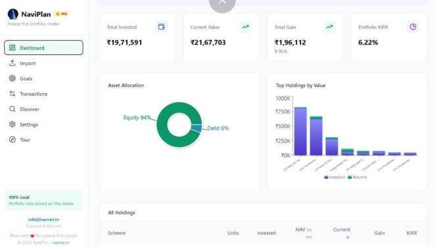Image resolution: width=447 pixels, height=251 pixels.
Task: Click the Equity 94% donut chart label
Action: 137,117
